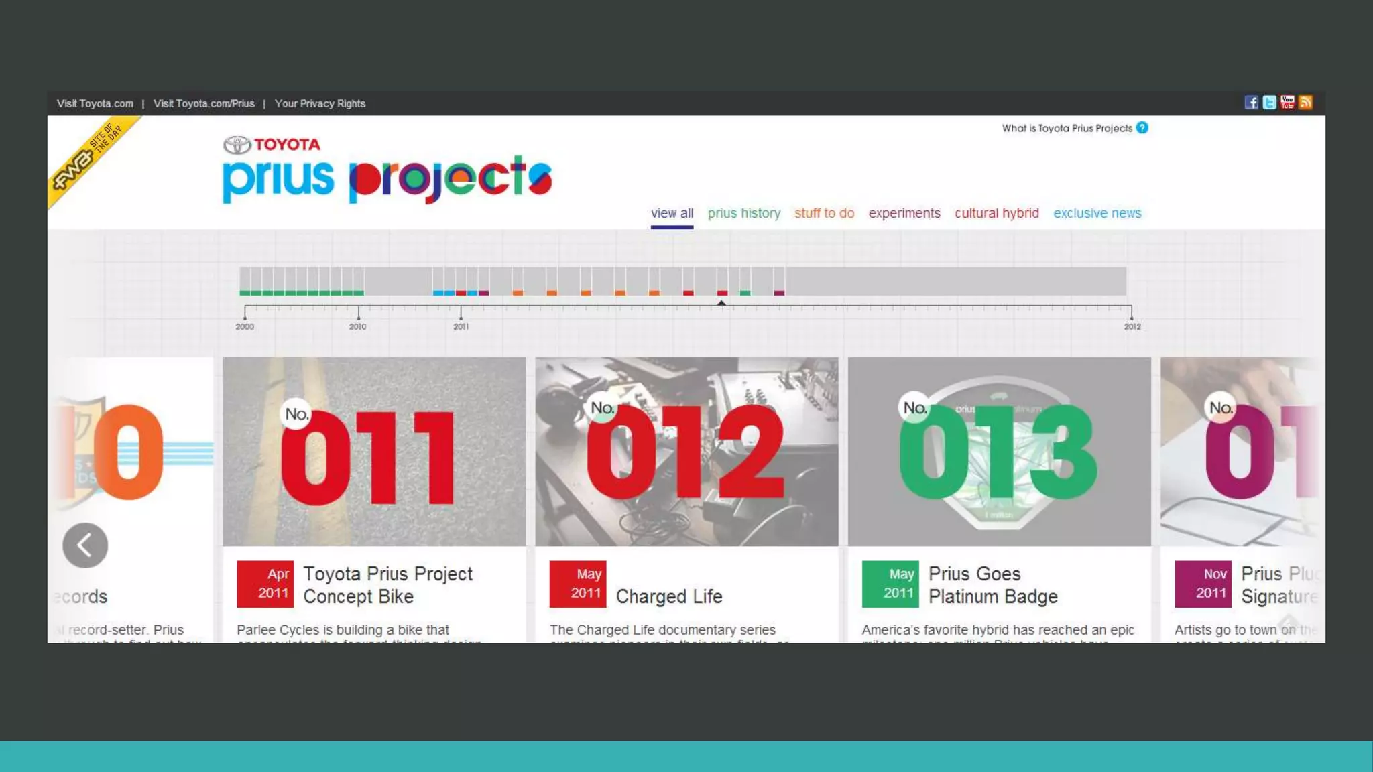This screenshot has width=1373, height=772.
Task: Show the experiments category
Action: point(904,213)
